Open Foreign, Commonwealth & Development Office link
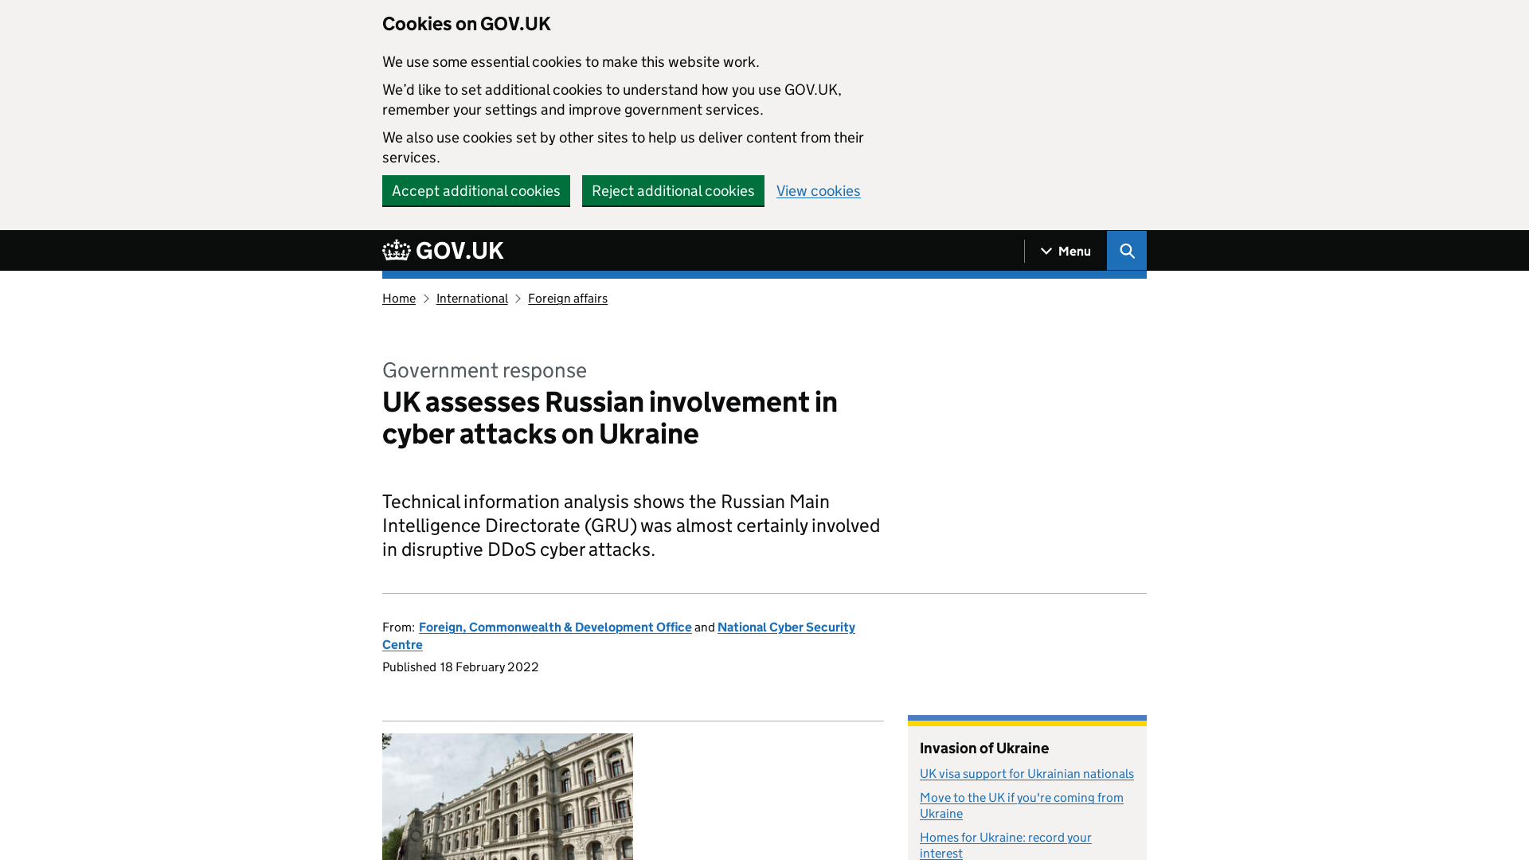1529x860 pixels. coord(555,627)
